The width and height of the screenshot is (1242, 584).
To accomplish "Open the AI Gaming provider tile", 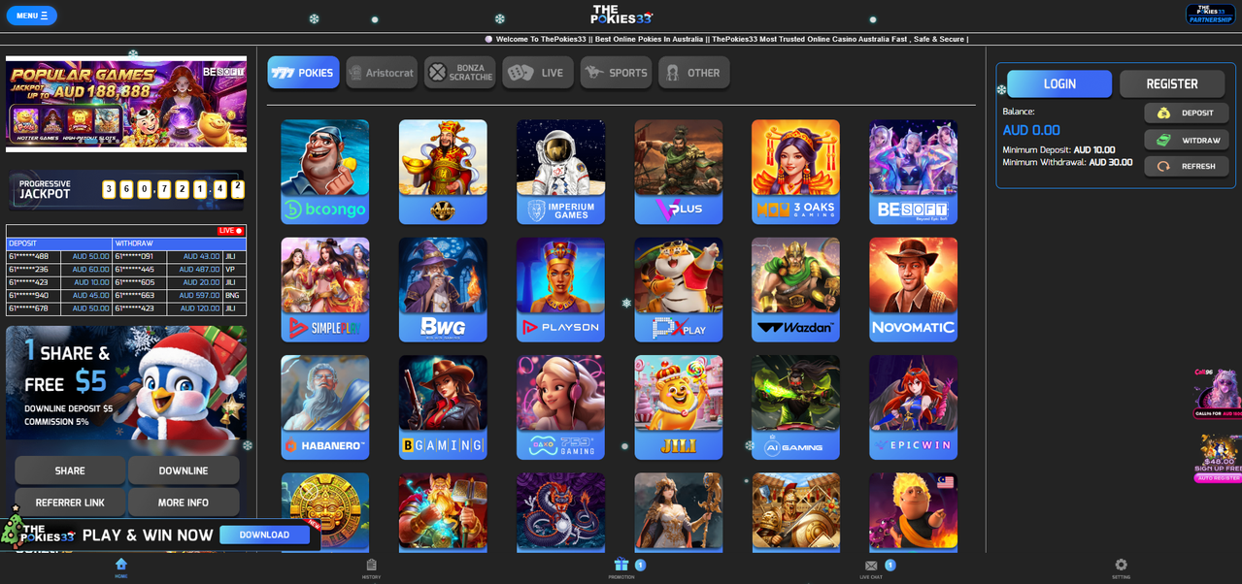I will (795, 407).
